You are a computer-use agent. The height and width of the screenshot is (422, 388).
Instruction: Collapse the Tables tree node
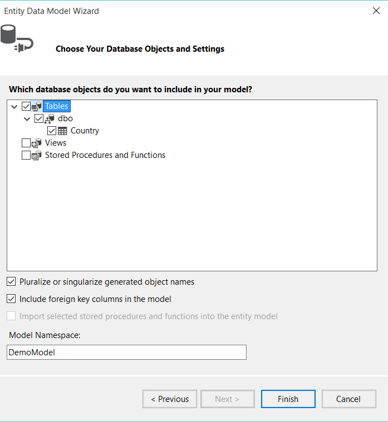click(14, 106)
